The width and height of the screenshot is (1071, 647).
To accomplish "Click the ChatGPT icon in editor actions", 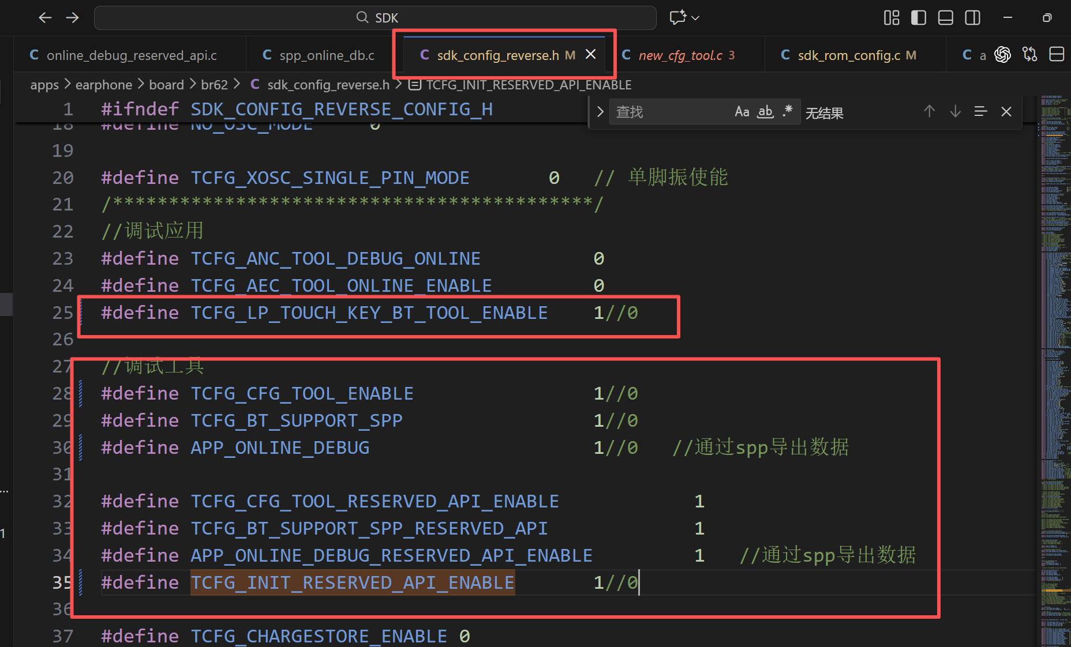I will point(1003,55).
